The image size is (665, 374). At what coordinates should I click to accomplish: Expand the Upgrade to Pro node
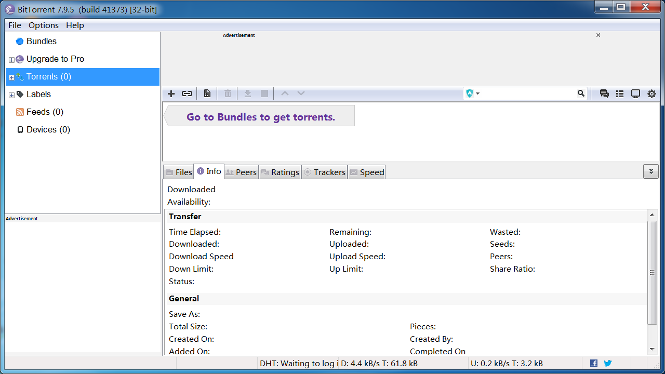point(11,60)
